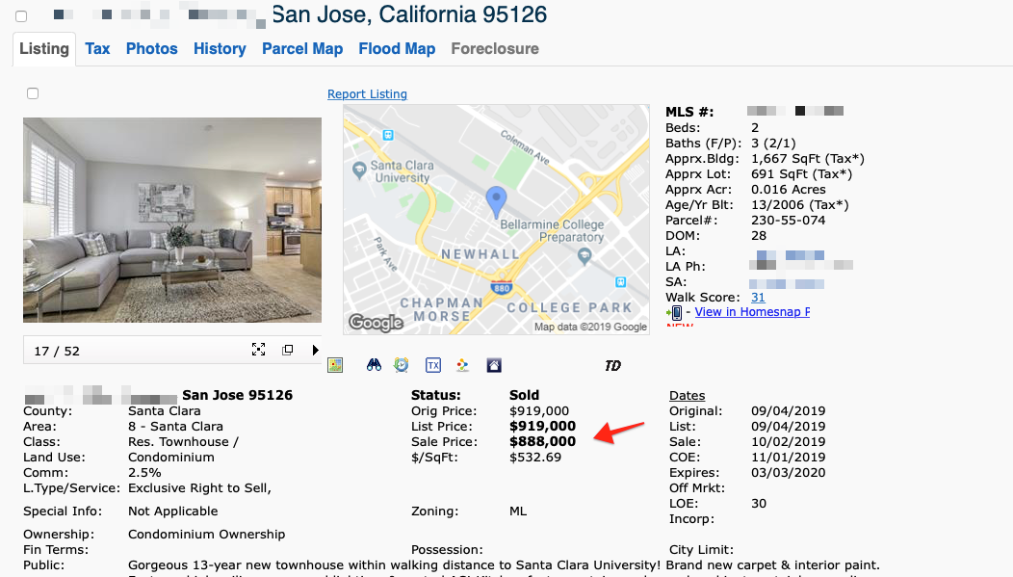This screenshot has height=577, width=1013.
Task: Click the dark blue house icon
Action: (494, 365)
